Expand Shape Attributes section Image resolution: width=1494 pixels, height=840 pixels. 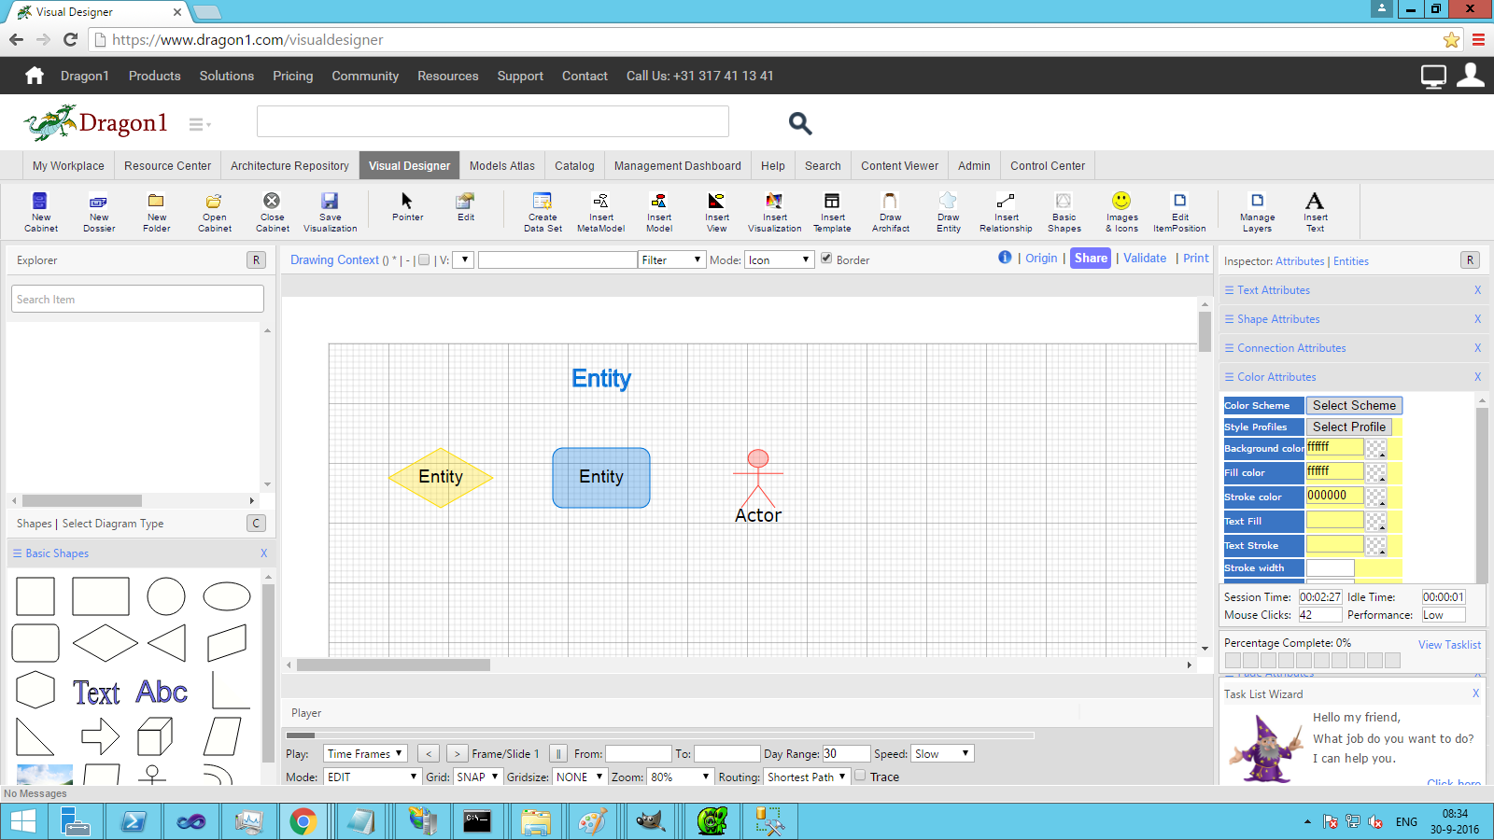pyautogui.click(x=1278, y=319)
